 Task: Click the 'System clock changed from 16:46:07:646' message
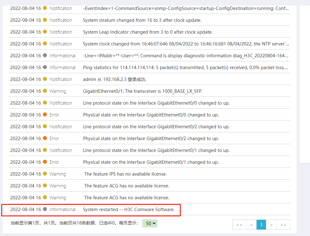point(186,44)
